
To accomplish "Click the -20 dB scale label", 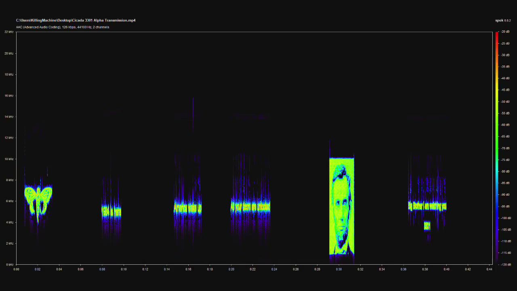I will pyautogui.click(x=505, y=32).
